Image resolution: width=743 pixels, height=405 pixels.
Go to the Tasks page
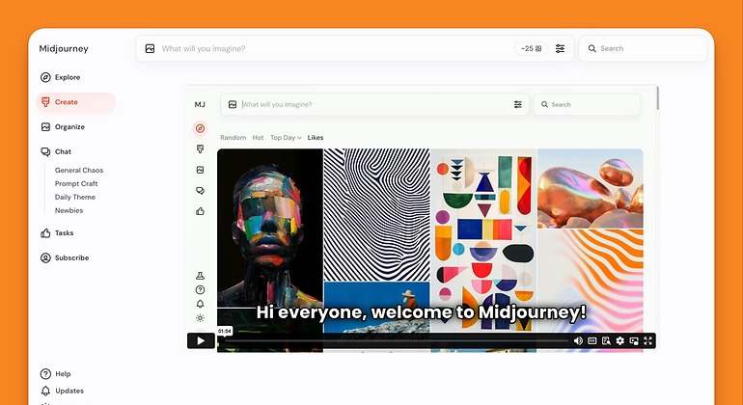57,233
